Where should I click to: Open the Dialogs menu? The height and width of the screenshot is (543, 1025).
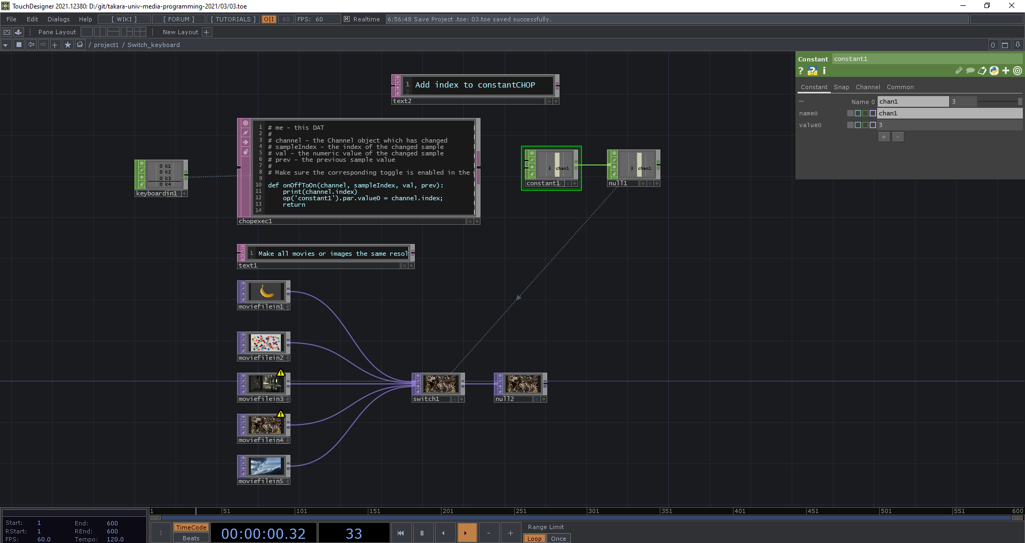pos(58,19)
